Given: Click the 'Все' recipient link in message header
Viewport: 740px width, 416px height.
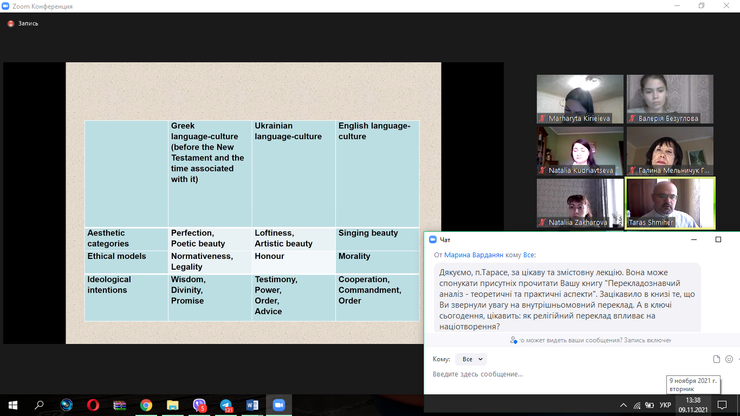Looking at the screenshot, I should [528, 255].
